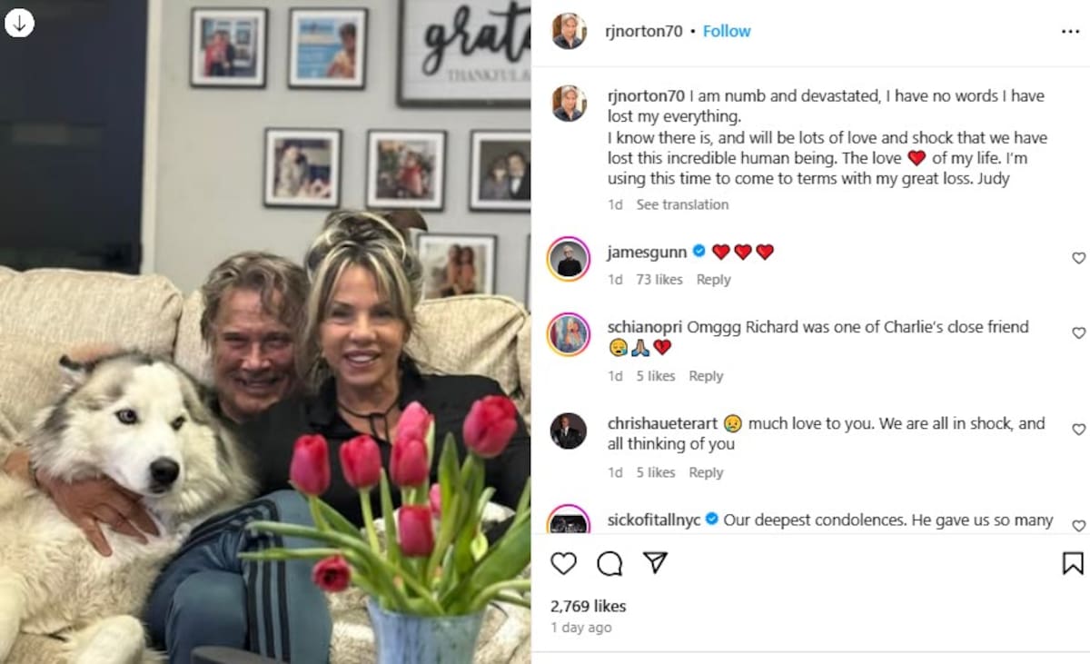
Task: Open rjnorton70 header profile picture
Action: pos(569,31)
